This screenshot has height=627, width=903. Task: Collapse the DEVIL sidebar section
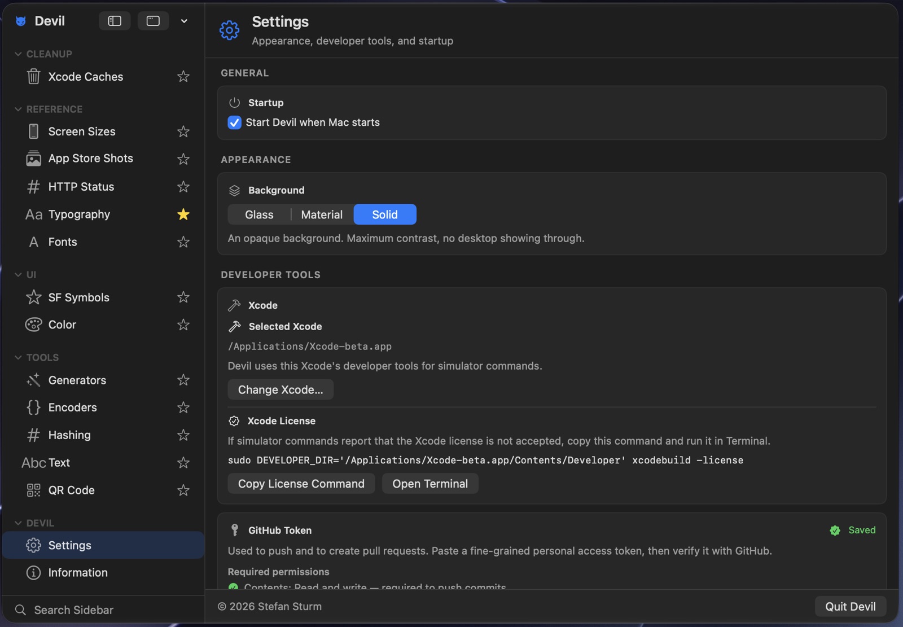[x=18, y=523]
